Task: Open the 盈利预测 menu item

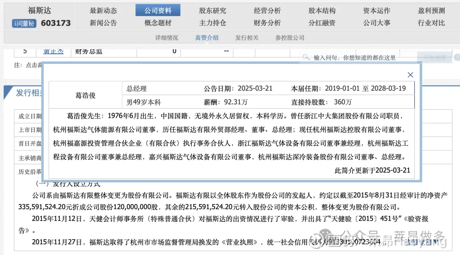Action: point(431,11)
